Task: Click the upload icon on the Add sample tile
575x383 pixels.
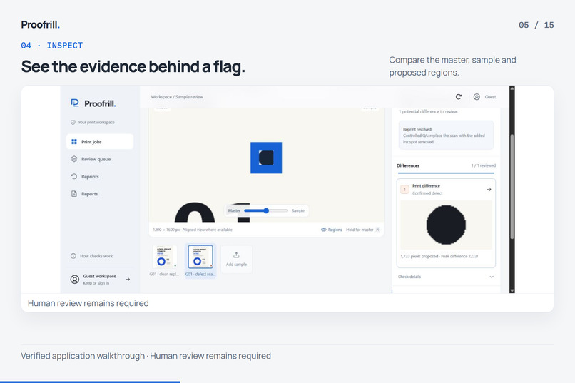Action: pos(237,255)
